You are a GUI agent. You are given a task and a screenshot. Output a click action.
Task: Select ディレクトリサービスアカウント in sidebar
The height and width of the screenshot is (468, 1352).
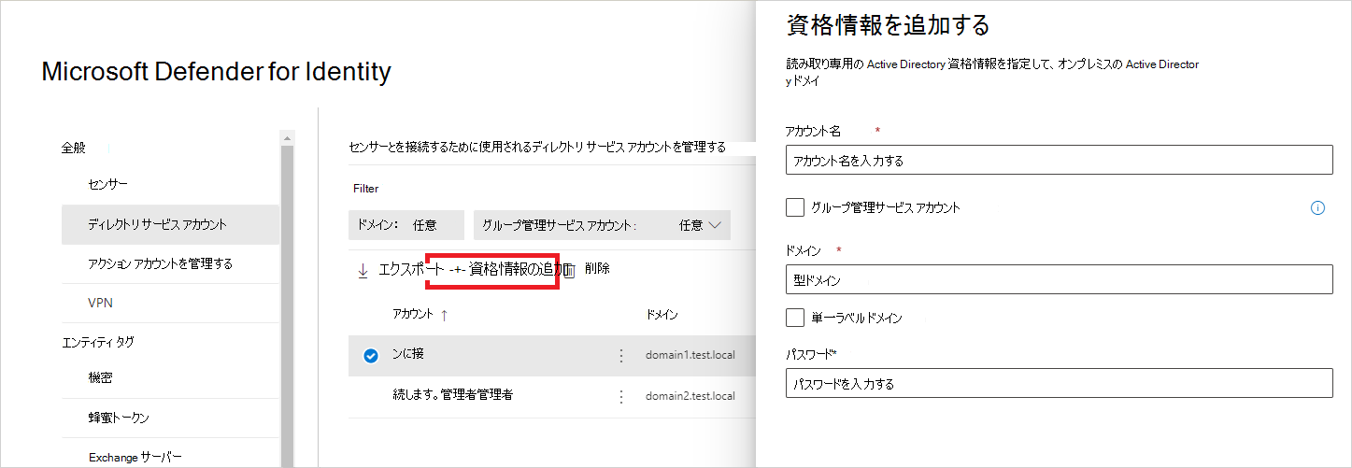[x=157, y=225]
